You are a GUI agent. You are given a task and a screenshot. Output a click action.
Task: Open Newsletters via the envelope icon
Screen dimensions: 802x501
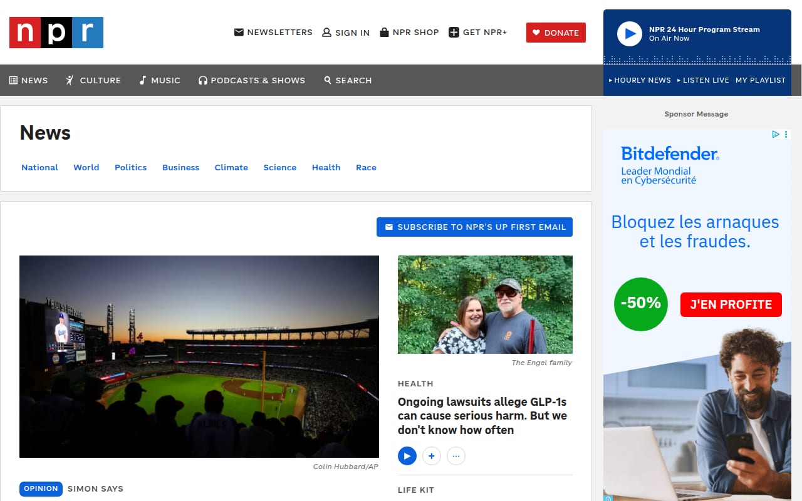click(x=239, y=32)
